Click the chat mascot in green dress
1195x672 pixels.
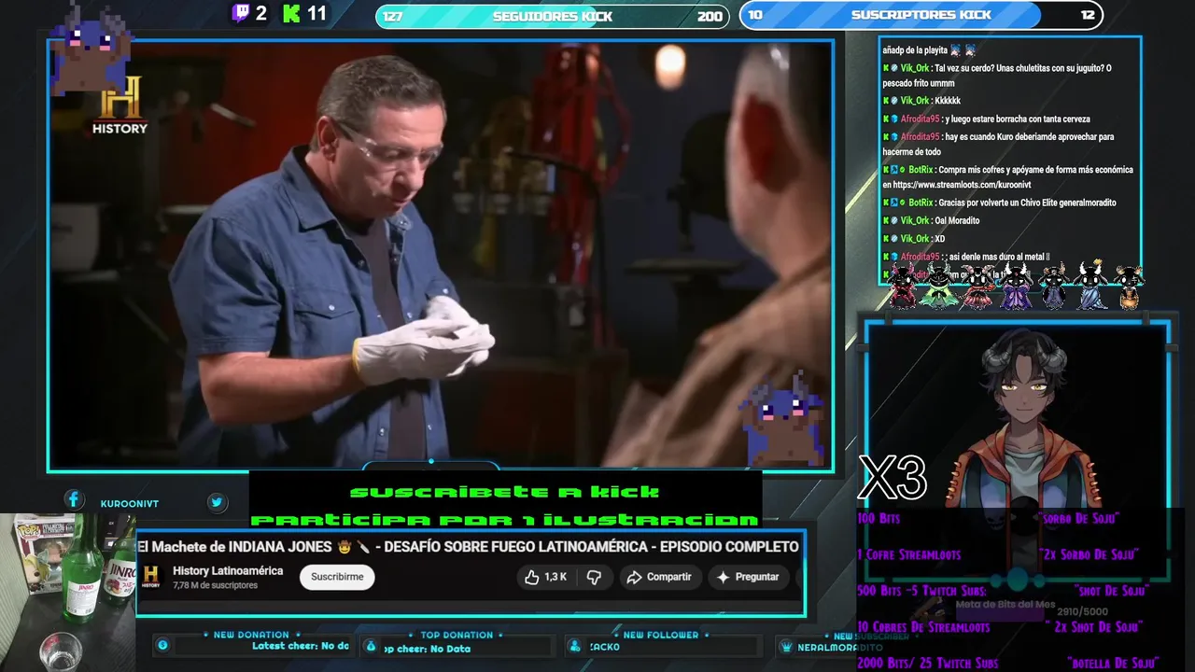pyautogui.click(x=938, y=285)
